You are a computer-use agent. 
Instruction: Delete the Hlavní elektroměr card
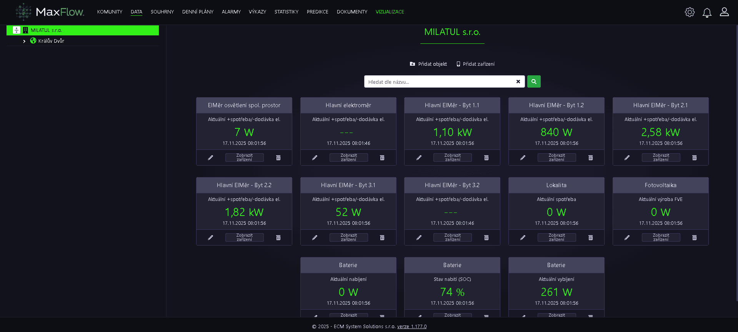(382, 158)
